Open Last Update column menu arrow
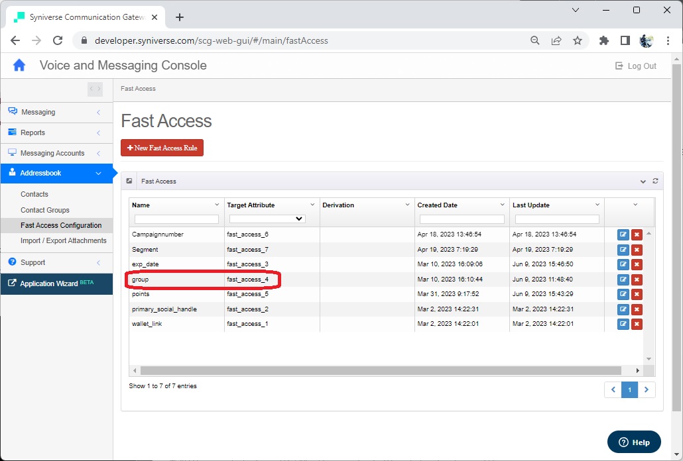This screenshot has height=461, width=683. (x=597, y=205)
